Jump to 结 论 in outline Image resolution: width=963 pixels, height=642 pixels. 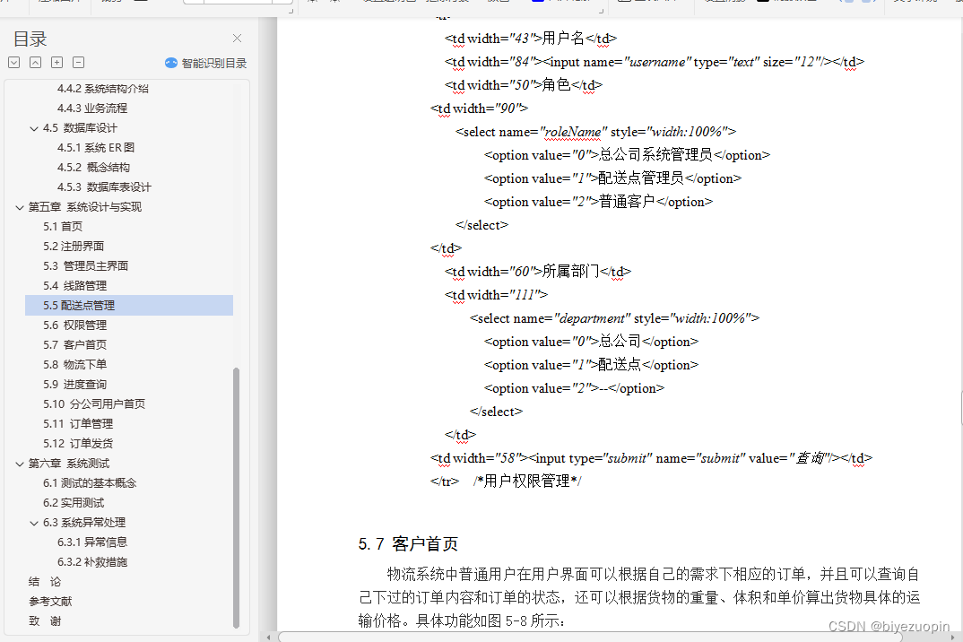[45, 581]
